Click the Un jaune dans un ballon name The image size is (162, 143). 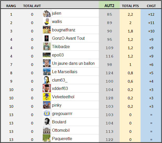(x=73, y=63)
